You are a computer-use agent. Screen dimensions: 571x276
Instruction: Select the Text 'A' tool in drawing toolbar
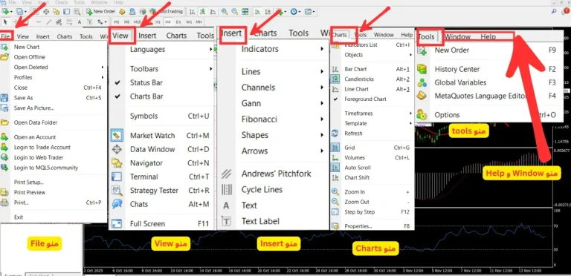point(80,22)
